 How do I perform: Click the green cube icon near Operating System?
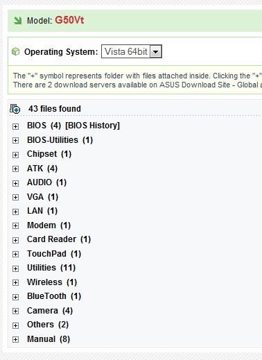16,51
